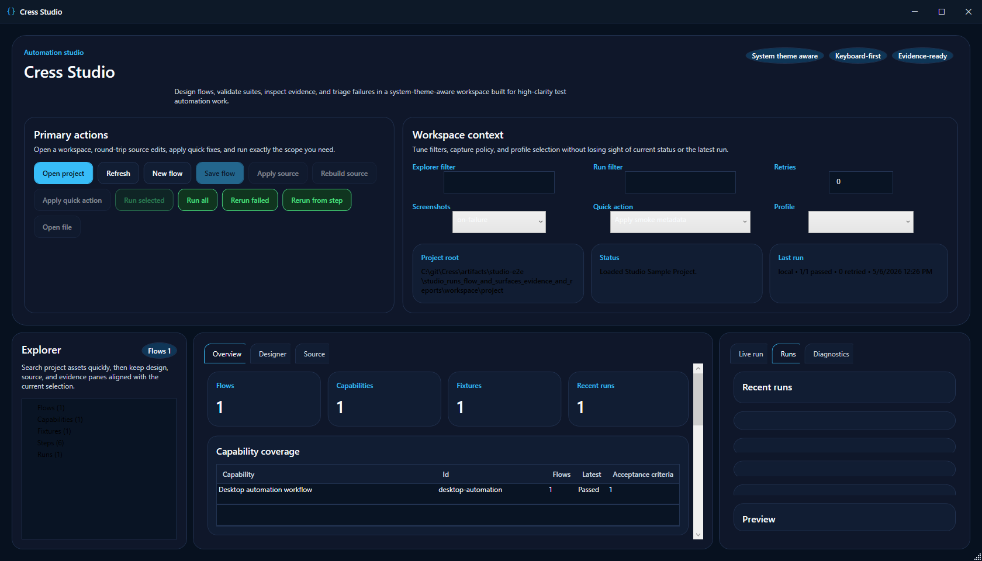Start all flows with Run all
Screen dimensions: 982x561
tap(198, 200)
